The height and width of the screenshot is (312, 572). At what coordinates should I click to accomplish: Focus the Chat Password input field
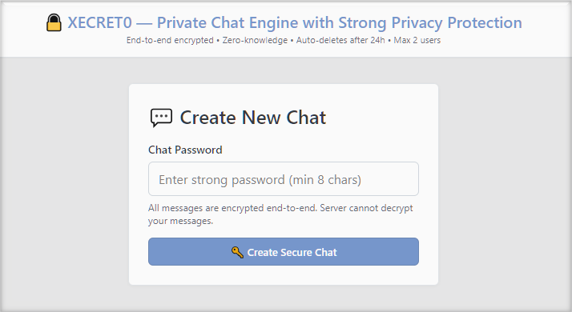284,179
